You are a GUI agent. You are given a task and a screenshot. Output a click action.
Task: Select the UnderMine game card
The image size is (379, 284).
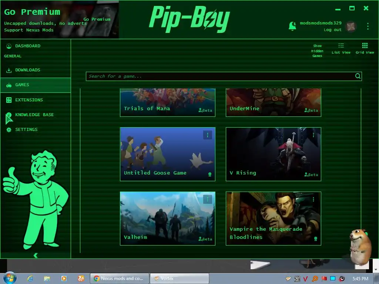coord(274,102)
